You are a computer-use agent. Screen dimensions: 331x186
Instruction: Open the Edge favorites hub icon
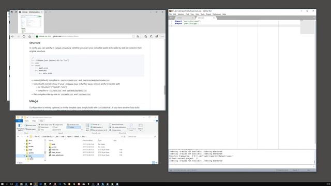[x=145, y=36]
